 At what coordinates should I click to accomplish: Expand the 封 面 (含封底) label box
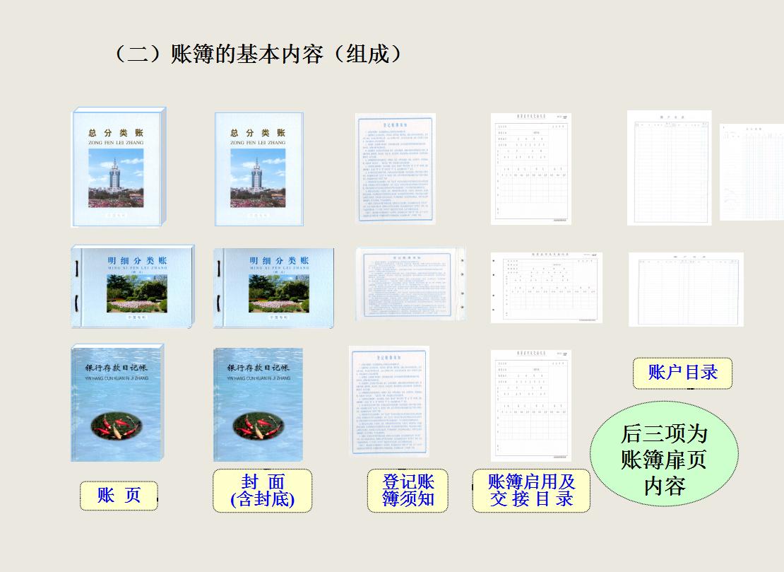[263, 491]
